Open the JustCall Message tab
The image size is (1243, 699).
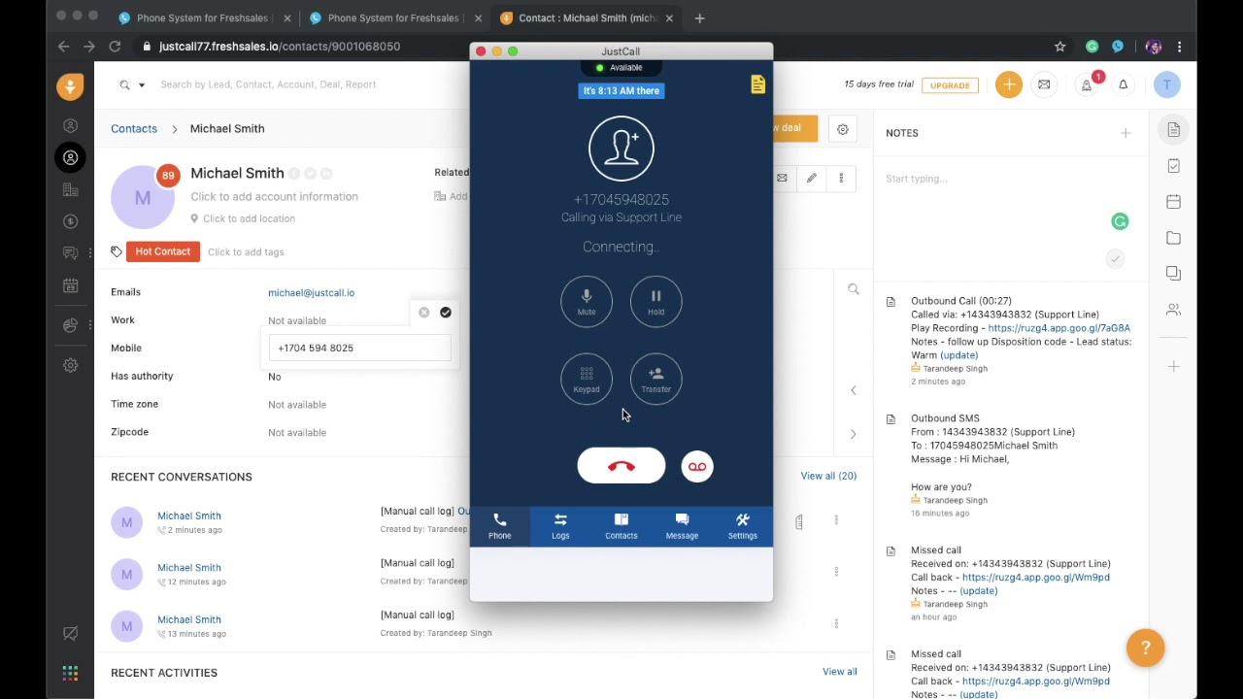point(682,525)
